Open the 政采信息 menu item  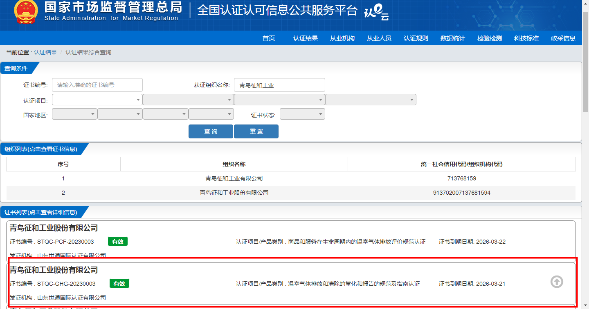pyautogui.click(x=563, y=38)
